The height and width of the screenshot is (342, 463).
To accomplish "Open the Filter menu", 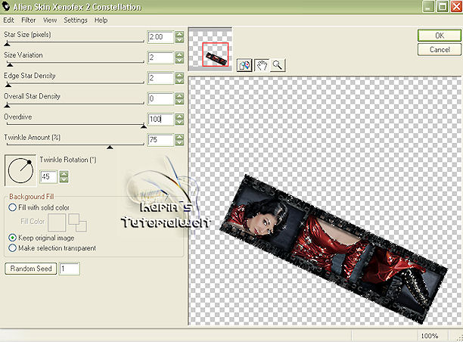I will pos(28,20).
